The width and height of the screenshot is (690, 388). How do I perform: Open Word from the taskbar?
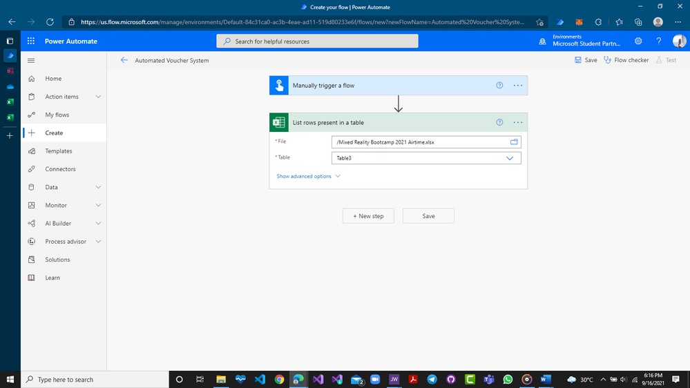[546, 379]
